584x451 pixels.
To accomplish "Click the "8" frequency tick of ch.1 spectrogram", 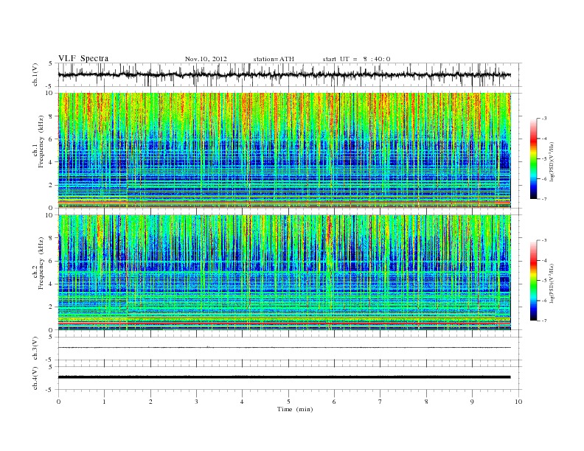I will point(52,116).
